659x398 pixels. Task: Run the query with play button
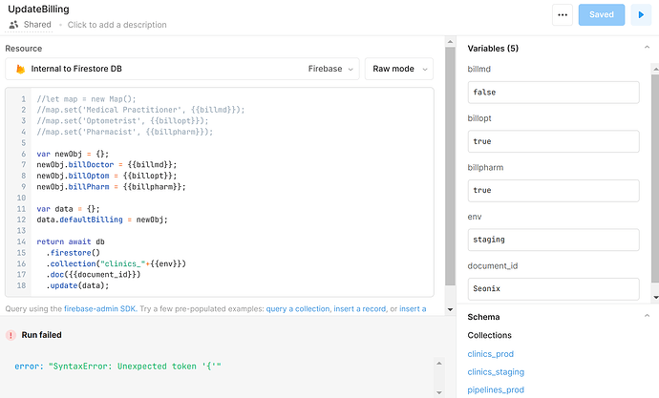[641, 14]
